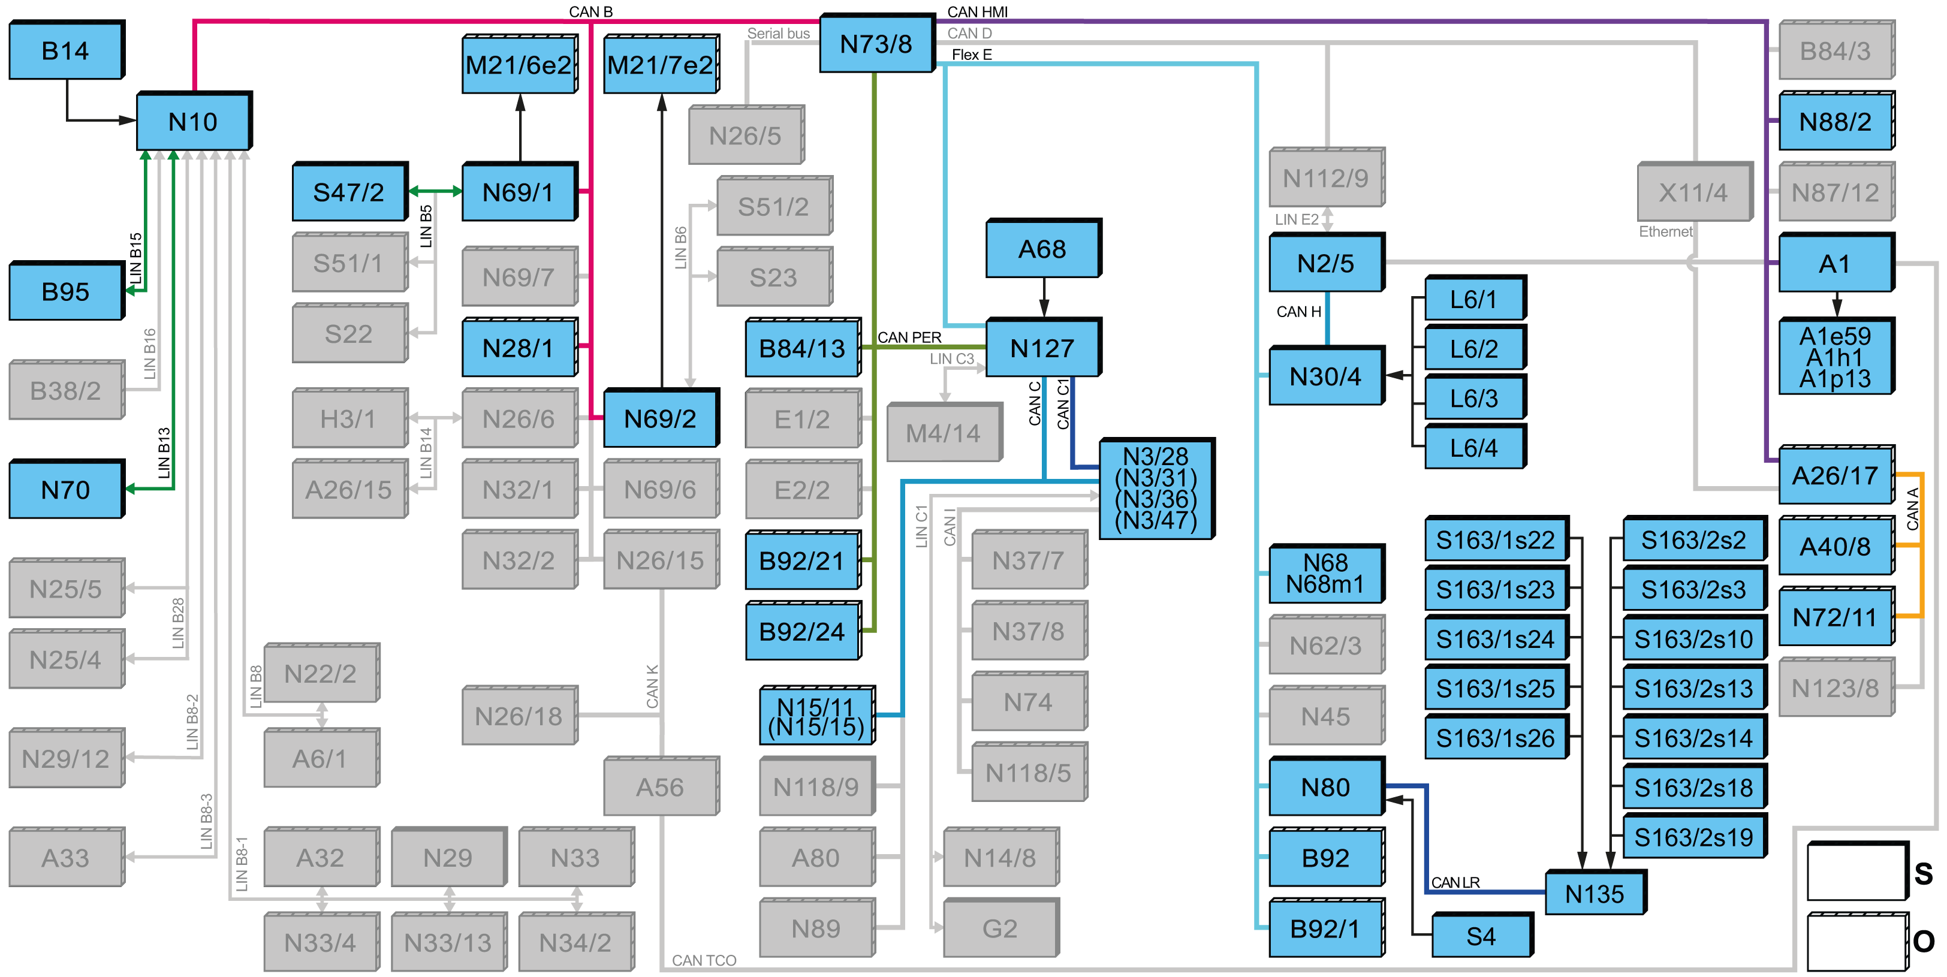This screenshot has height=977, width=1947.
Task: Select the B84/13 block
Action: tap(803, 348)
